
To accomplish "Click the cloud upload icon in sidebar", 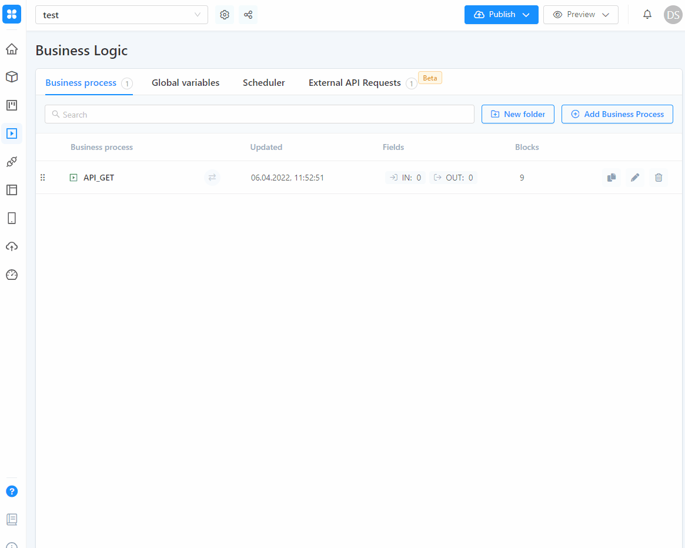I will (12, 246).
